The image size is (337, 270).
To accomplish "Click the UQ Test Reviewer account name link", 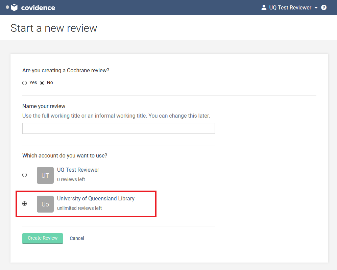I will click(78, 170).
